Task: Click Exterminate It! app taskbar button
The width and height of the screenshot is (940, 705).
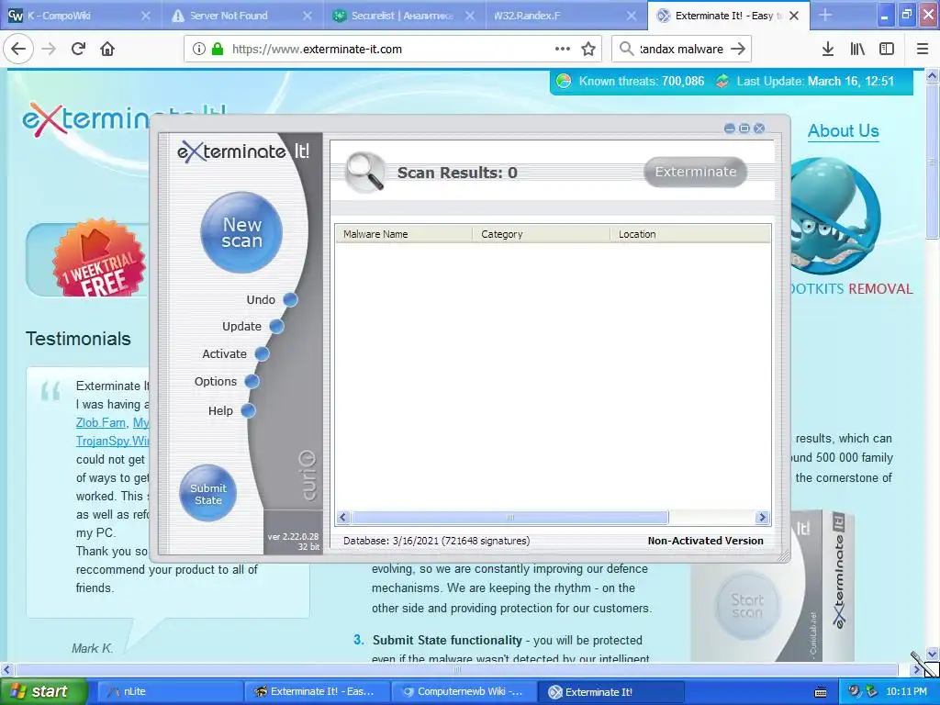Action: coord(610,691)
